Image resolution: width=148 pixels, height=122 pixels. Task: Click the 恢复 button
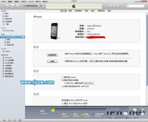[52, 61]
